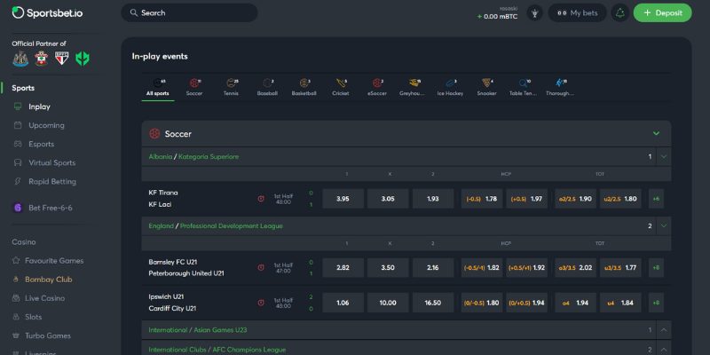Open Live Casino in the sidebar
This screenshot has height=355, width=710.
44,298
